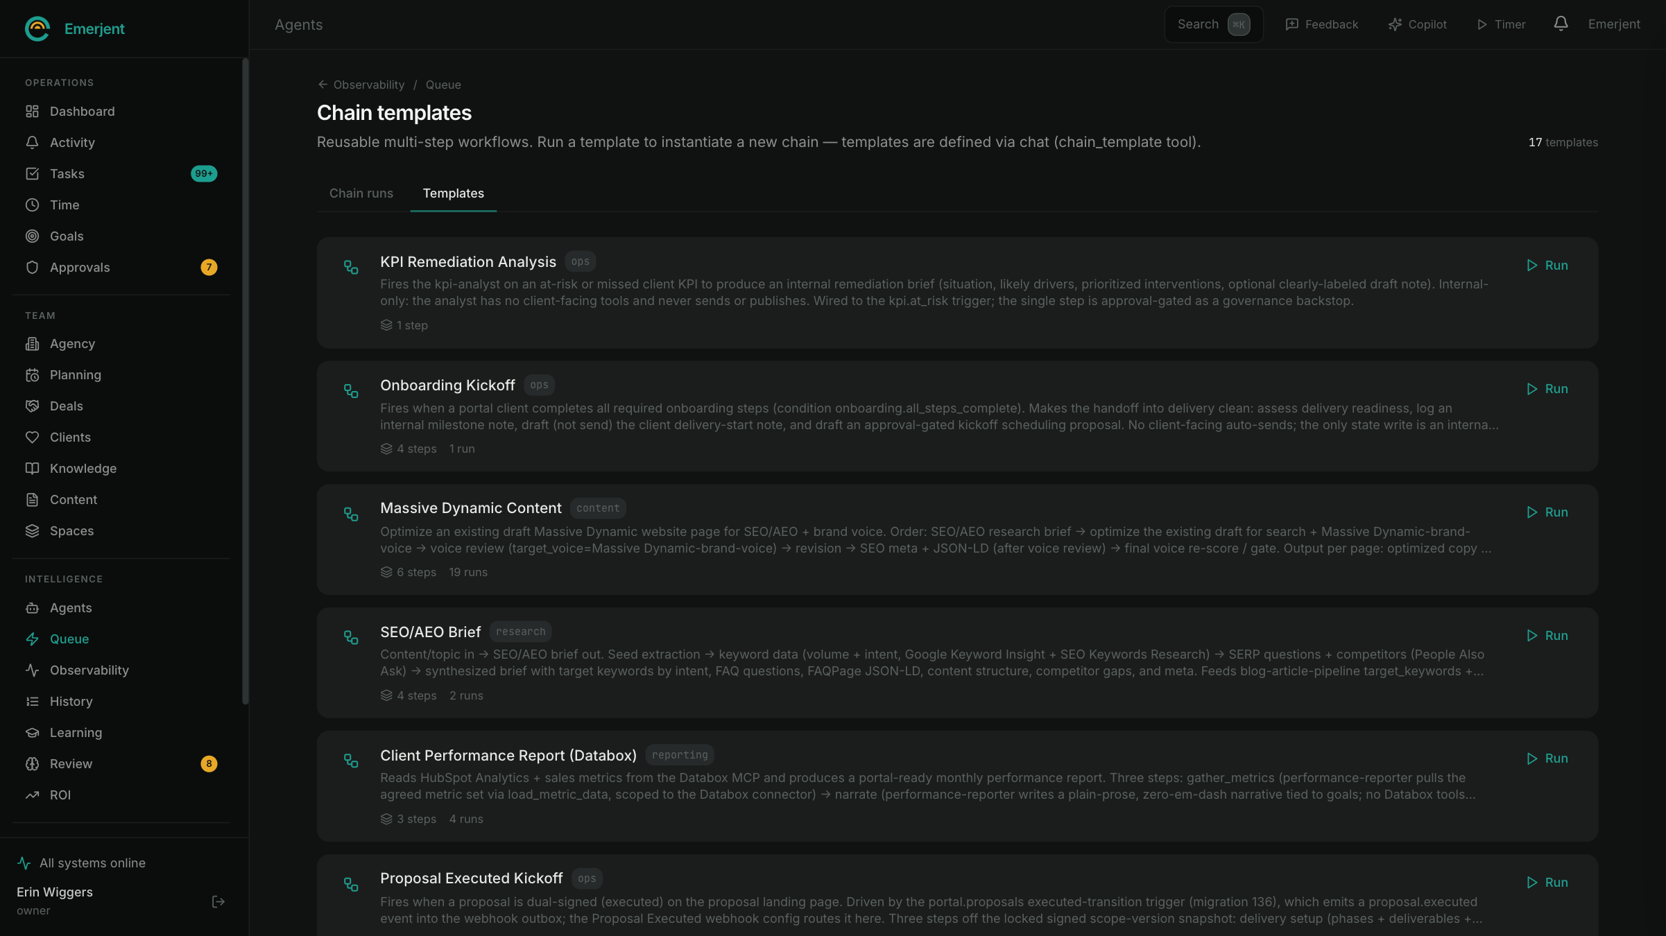Click the 'ops' tag on Onboarding Kickoff
This screenshot has width=1666, height=936.
[539, 385]
